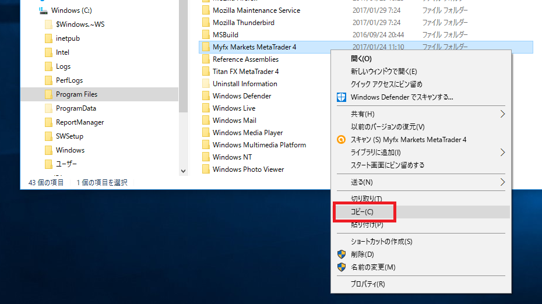This screenshot has height=304, width=542.
Task: Click Mozilla Thunderbird date 2017/01/29 7:24
Action: pyautogui.click(x=376, y=23)
